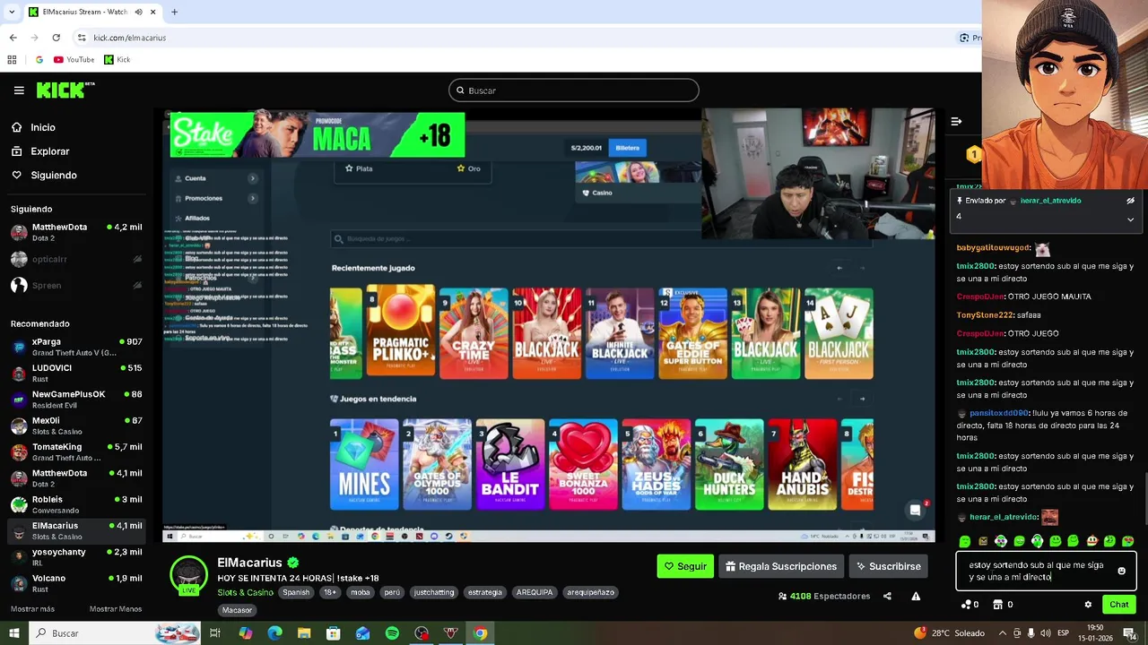Screen dimensions: 1148x645
Task: Open emoji picker in chat input
Action: 1121,571
